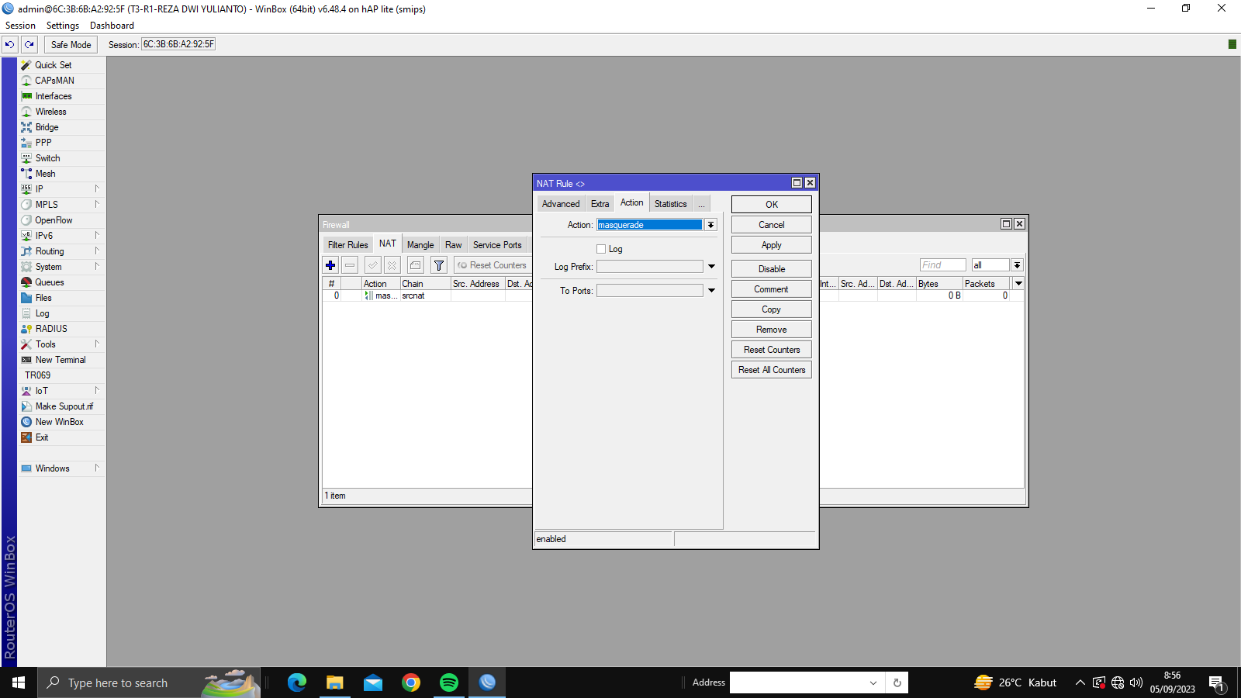Click Reset All Counters in NAT Rule
The height and width of the screenshot is (698, 1241).
[772, 370]
